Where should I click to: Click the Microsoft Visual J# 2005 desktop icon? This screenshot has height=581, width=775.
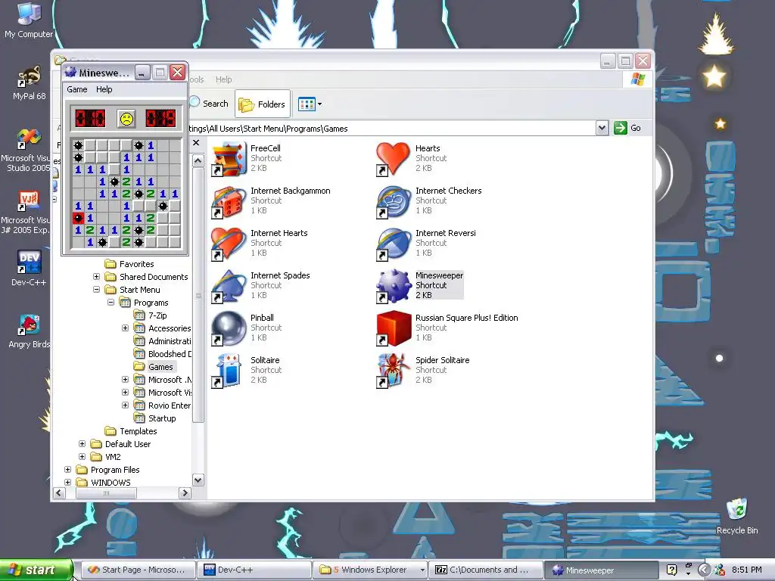tap(27, 213)
